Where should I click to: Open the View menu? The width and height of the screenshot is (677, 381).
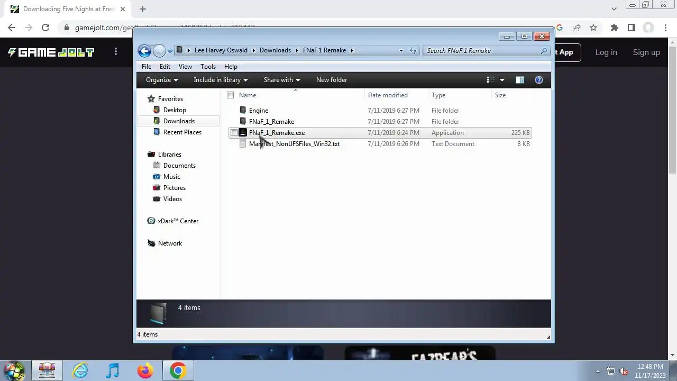coord(185,67)
